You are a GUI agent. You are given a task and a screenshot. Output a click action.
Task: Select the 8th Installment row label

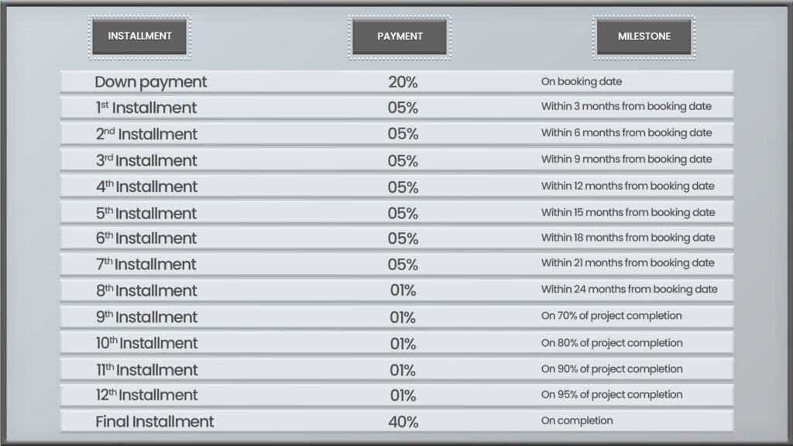point(146,291)
